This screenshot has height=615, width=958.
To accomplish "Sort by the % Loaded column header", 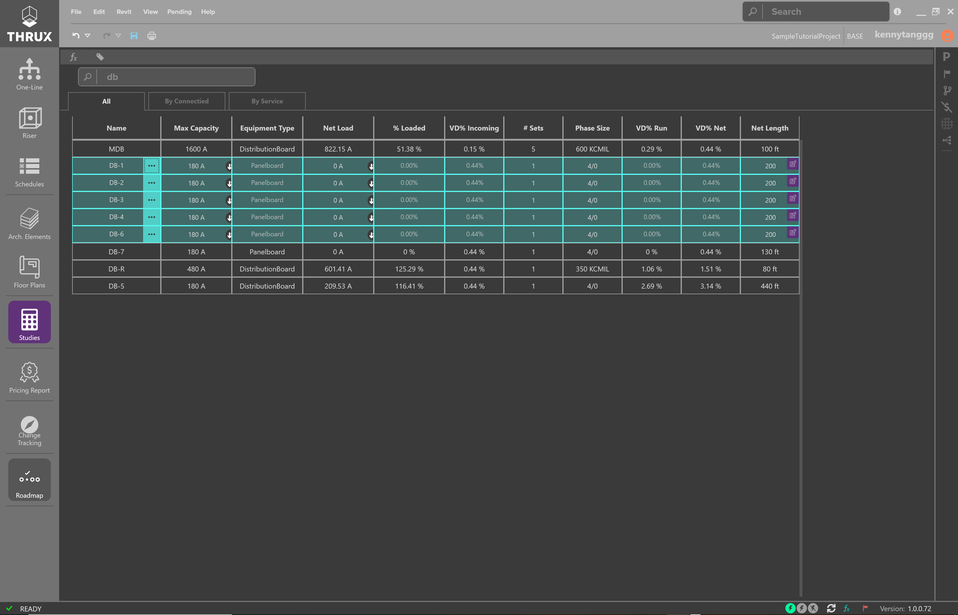I will pos(409,128).
